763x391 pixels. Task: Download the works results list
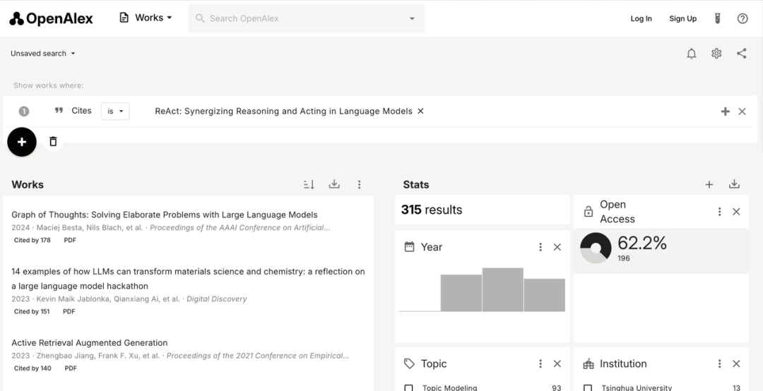(x=334, y=184)
